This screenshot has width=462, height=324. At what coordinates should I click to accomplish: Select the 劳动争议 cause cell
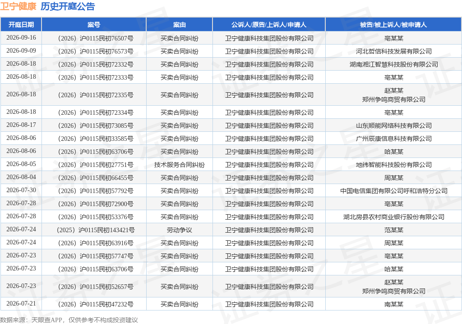[x=179, y=230]
